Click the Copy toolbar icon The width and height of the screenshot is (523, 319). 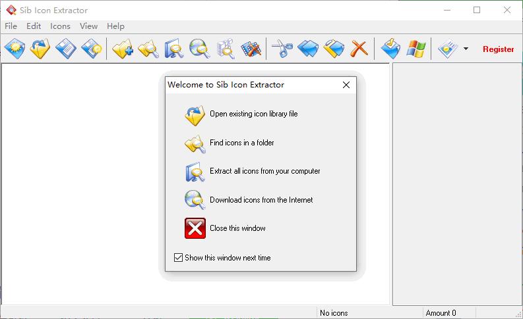coord(308,49)
